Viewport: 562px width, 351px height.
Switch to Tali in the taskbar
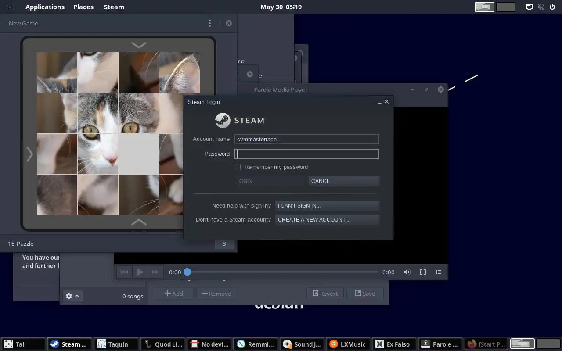click(x=23, y=344)
